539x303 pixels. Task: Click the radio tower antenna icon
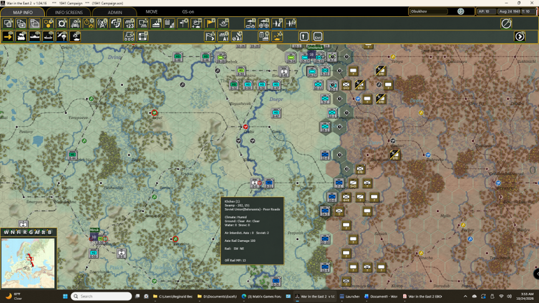102,23
